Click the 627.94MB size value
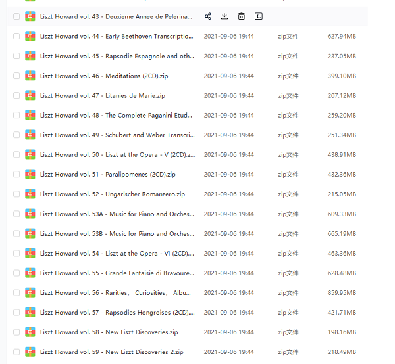 (x=342, y=36)
